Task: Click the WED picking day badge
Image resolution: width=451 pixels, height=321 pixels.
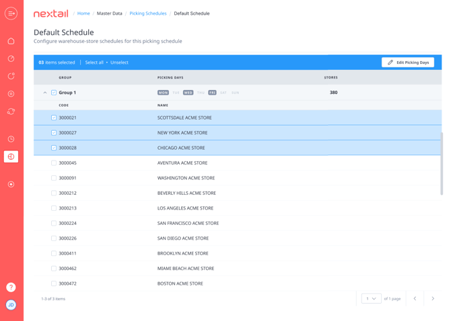Action: point(188,93)
